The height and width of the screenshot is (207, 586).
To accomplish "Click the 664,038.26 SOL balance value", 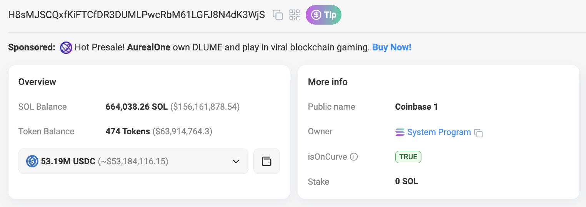I will 137,107.
